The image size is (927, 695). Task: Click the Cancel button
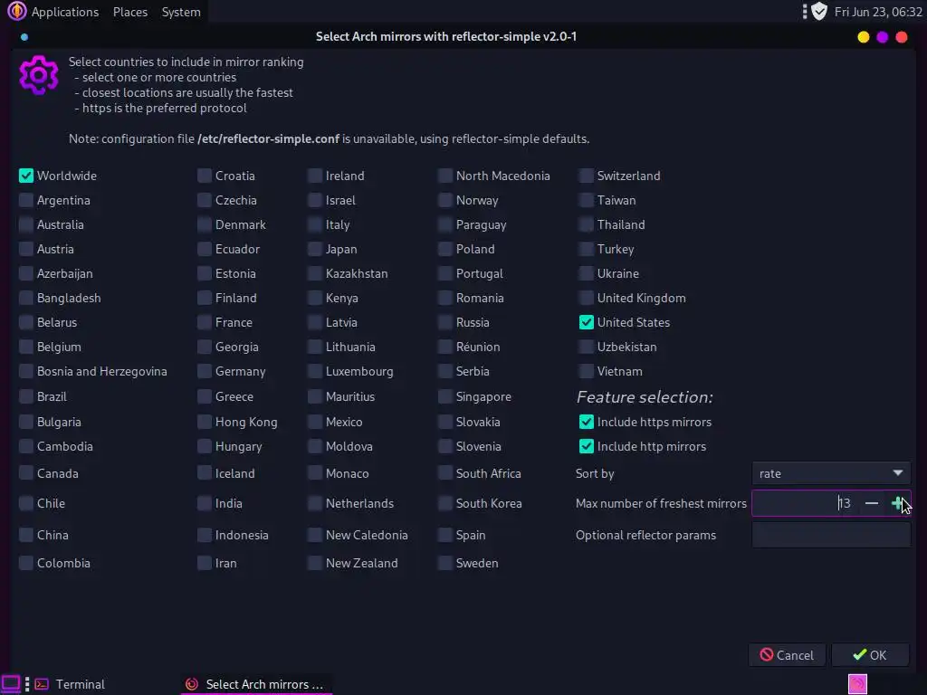click(787, 655)
